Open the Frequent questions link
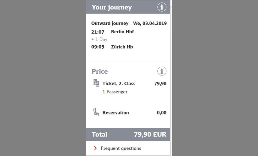The image size is (258, 156). [121, 148]
